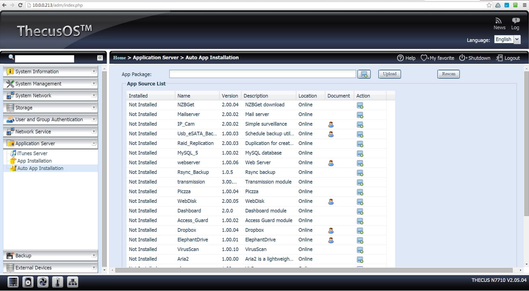
Task: Click the thermometer temperature icon in bottom bar
Action: tap(58, 282)
